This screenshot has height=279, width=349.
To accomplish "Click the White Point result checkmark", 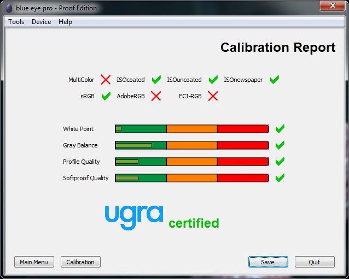I will tap(280, 129).
